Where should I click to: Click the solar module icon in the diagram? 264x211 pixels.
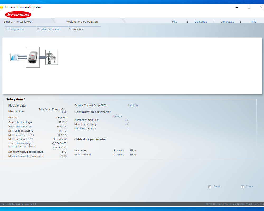[15, 57]
